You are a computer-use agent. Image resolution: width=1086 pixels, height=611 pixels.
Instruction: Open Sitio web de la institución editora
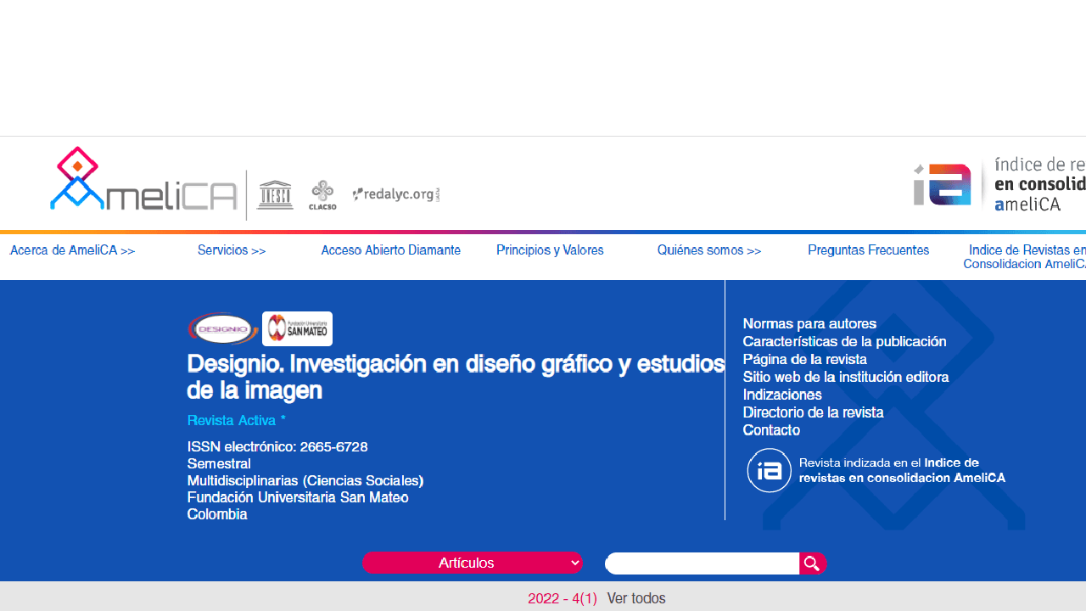845,377
